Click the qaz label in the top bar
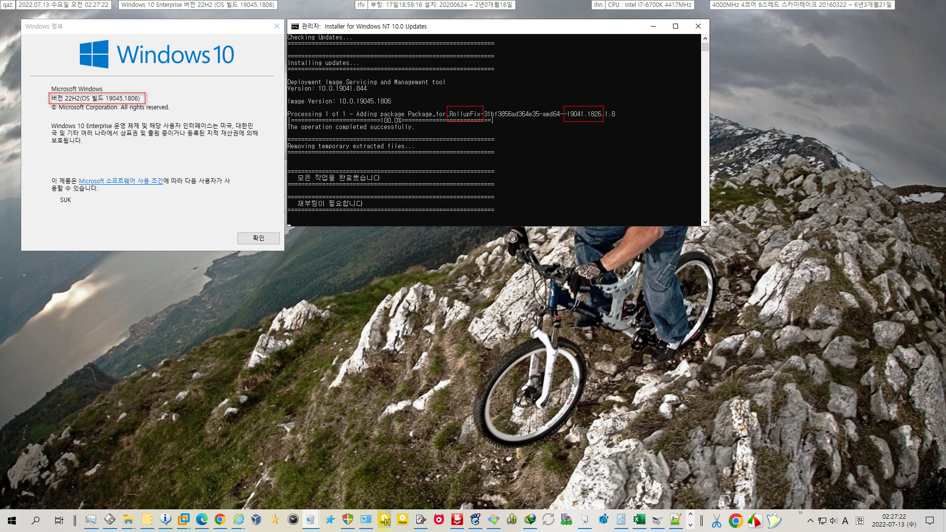Image resolution: width=946 pixels, height=532 pixels. [x=8, y=4]
